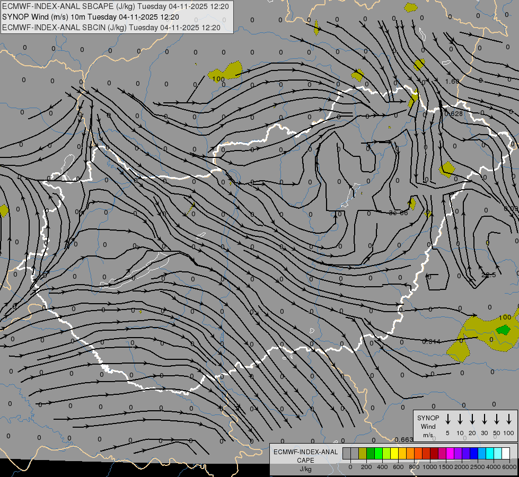This screenshot has height=477, width=519.
Task: Click the wind arrow above the 5 m/s label
Action: pyautogui.click(x=448, y=419)
